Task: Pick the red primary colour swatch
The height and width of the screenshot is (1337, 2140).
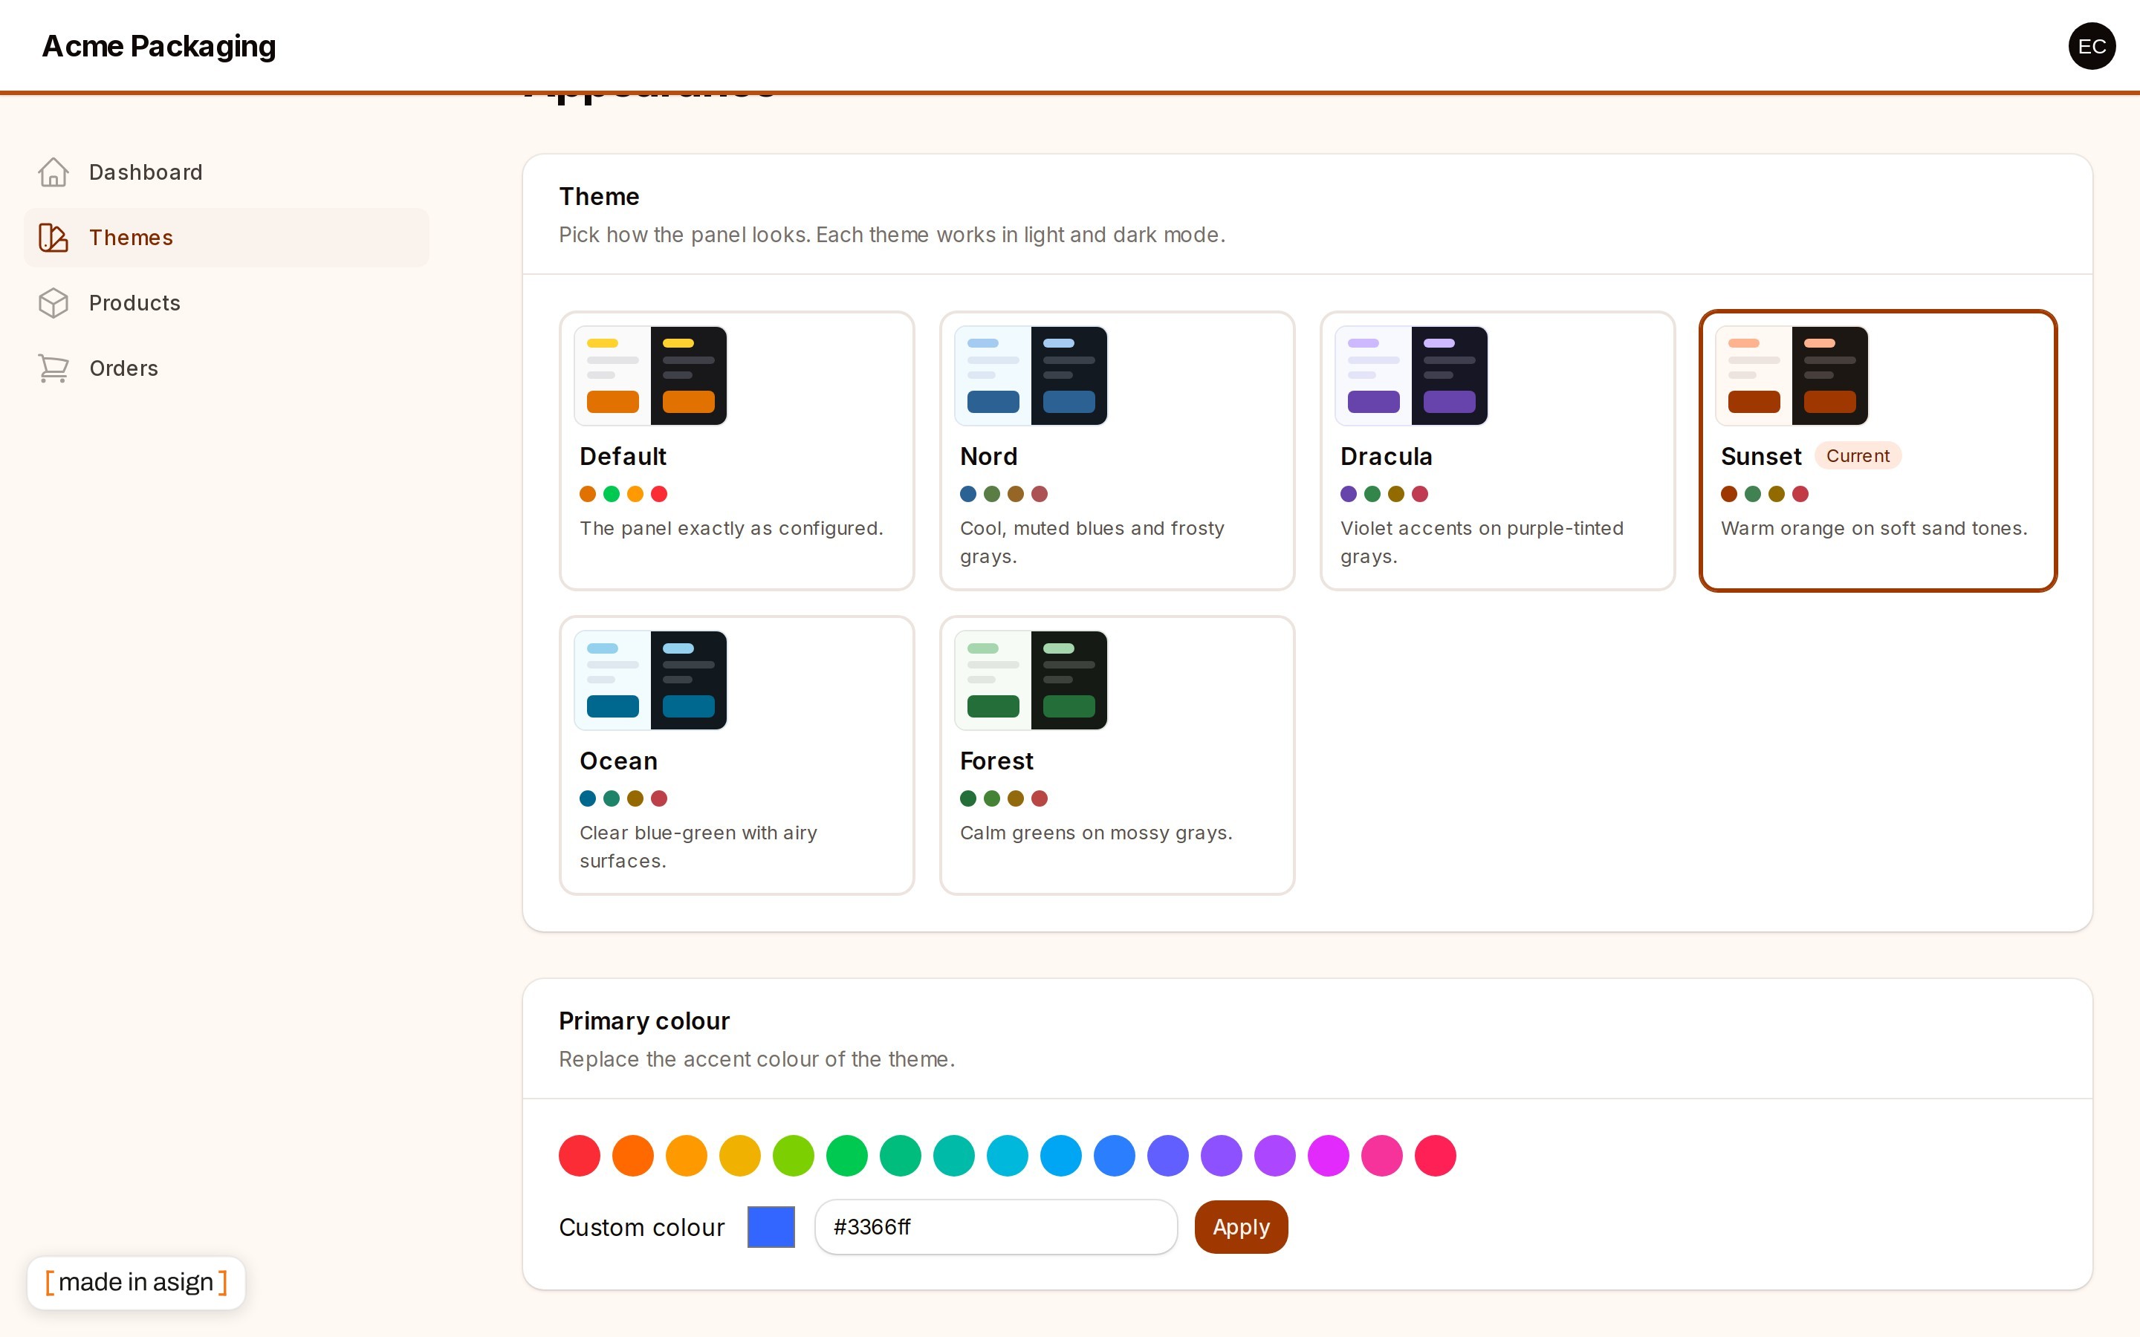Action: coord(580,1156)
